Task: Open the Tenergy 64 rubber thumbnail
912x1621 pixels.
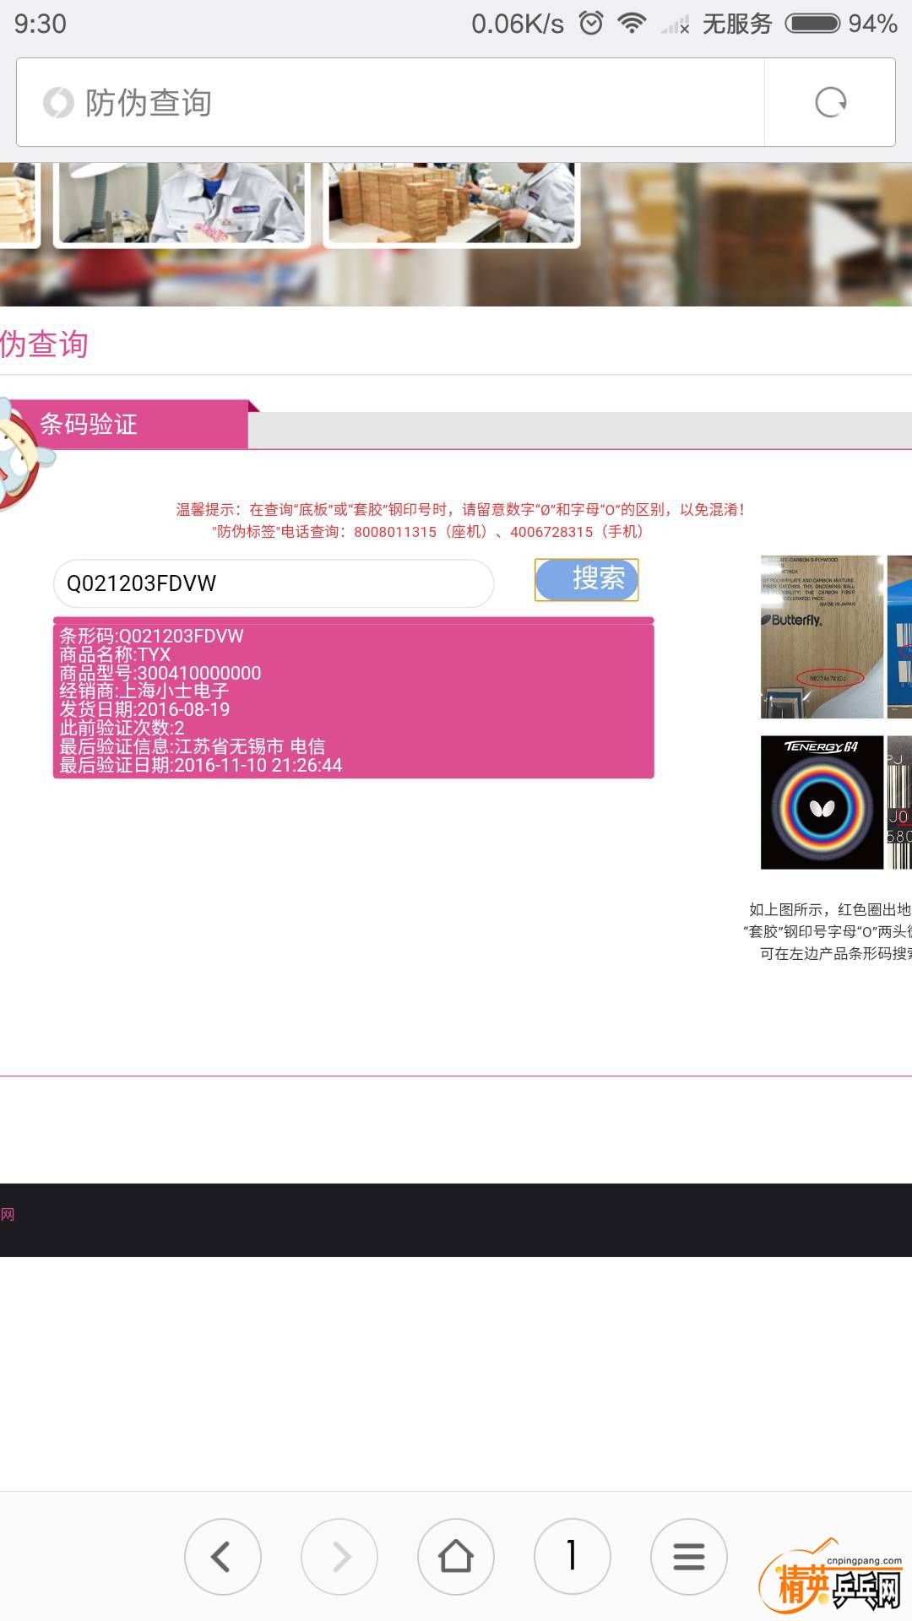Action: (x=822, y=802)
